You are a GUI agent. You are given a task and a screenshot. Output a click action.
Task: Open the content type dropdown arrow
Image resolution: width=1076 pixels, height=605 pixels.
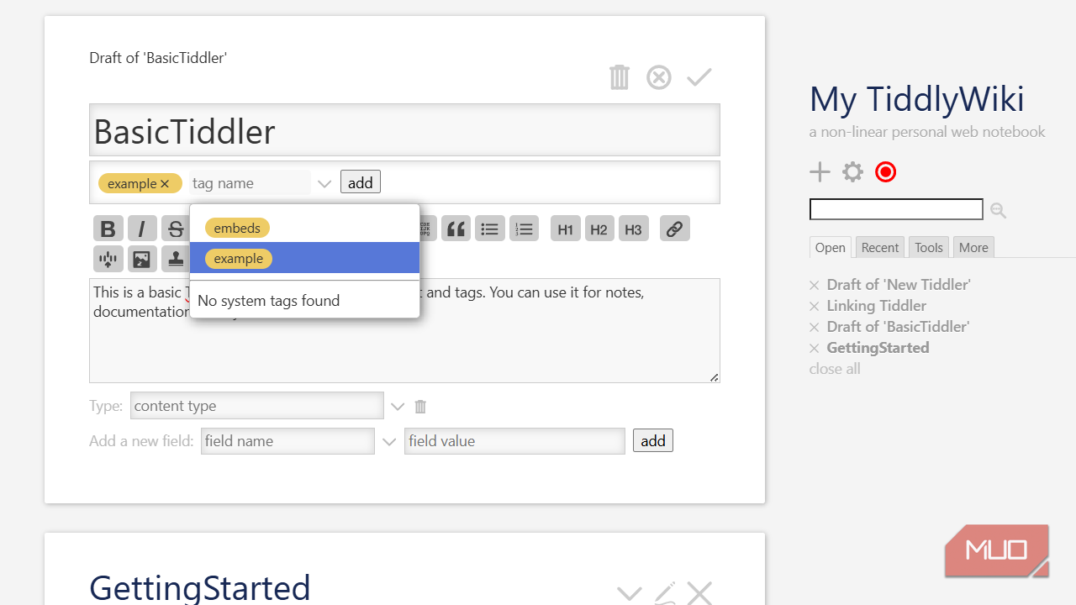click(x=398, y=407)
